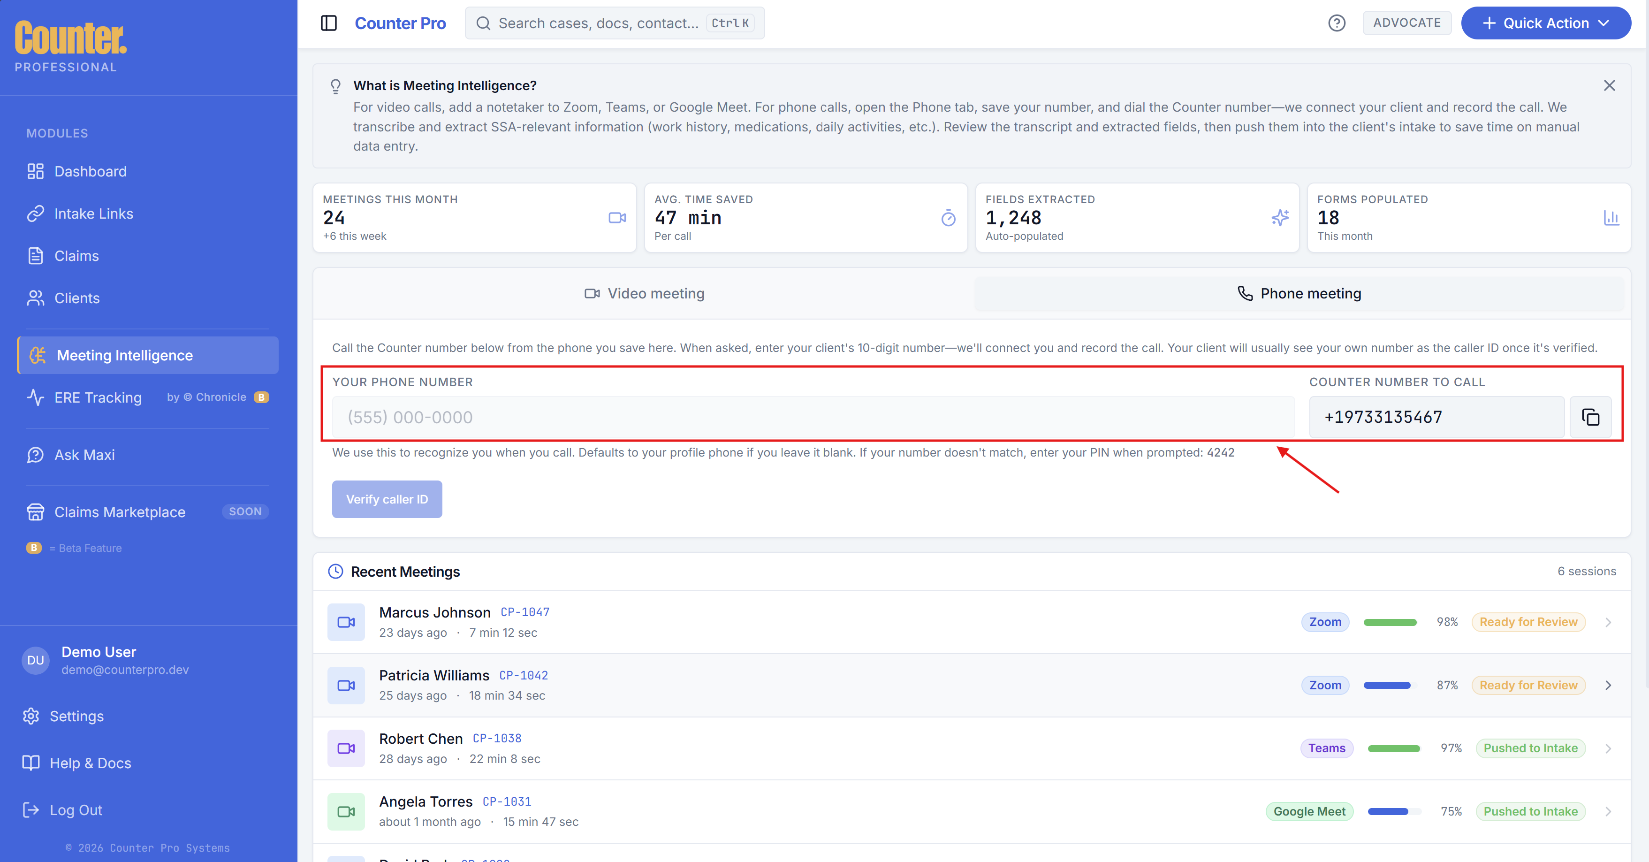This screenshot has height=862, width=1649.
Task: Expand Angela Torres meeting row chevron
Action: click(x=1608, y=811)
